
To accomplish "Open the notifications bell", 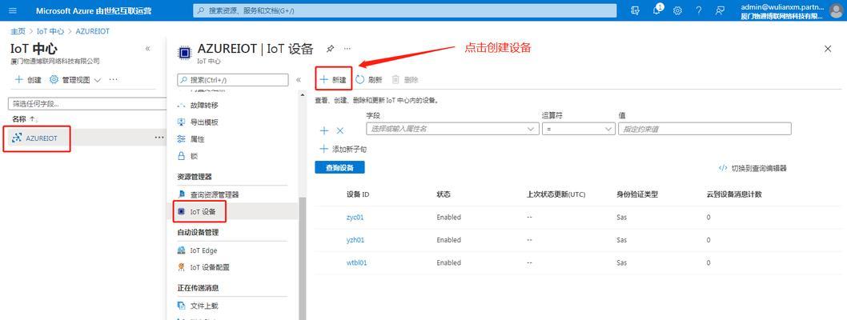I will coord(656,10).
